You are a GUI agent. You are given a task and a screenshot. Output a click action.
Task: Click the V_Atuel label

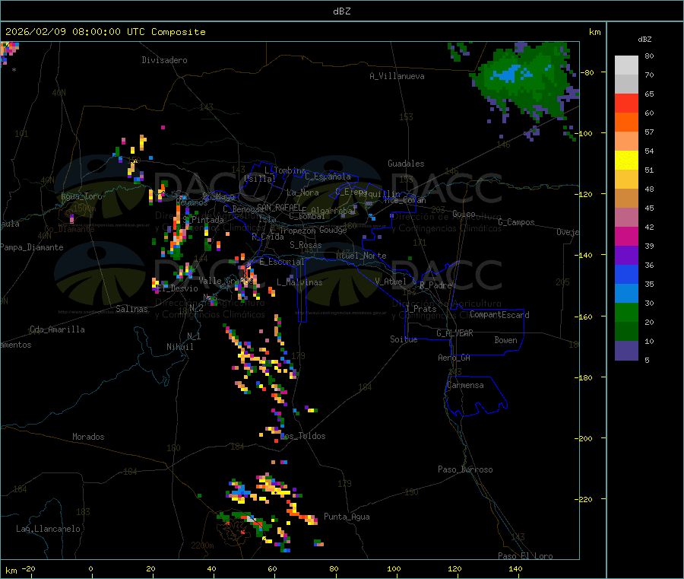click(x=391, y=282)
